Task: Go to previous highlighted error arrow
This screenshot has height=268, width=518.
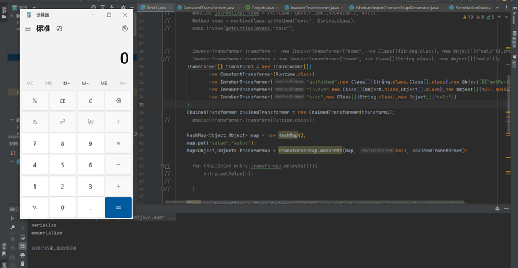Action: [x=499, y=17]
